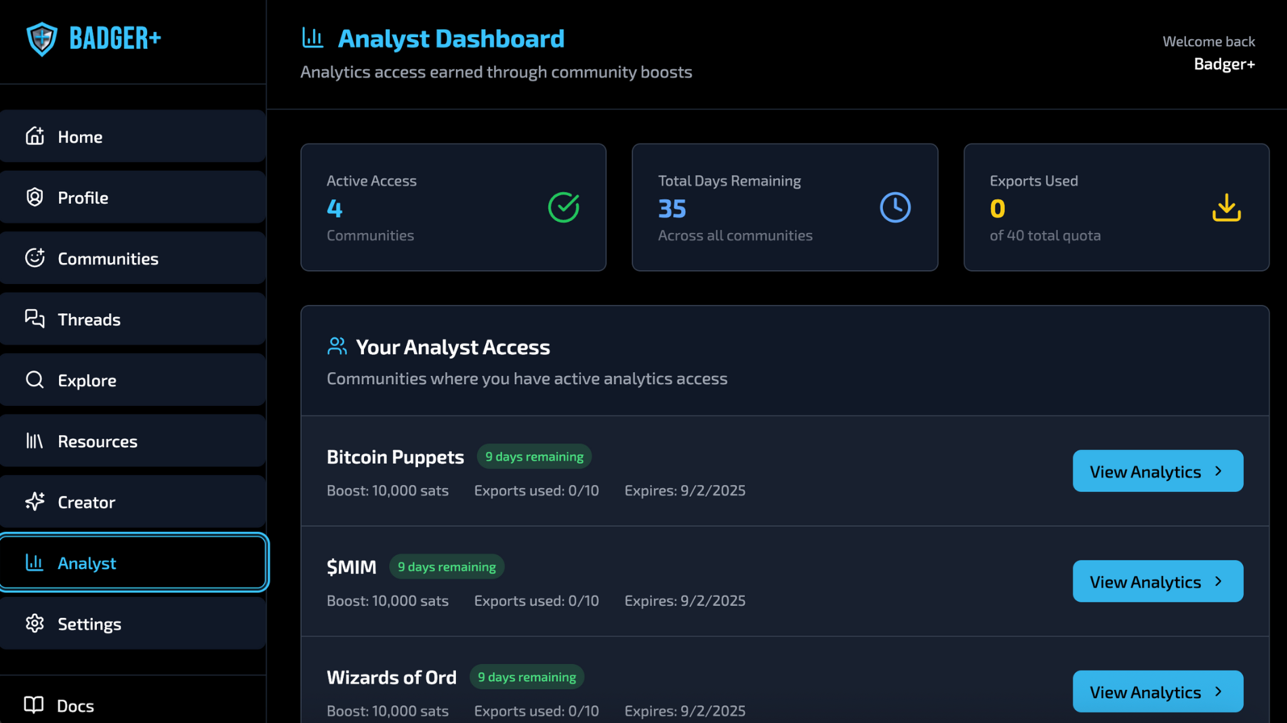1287x723 pixels.
Task: Click the Explore magnifier icon
Action: point(35,380)
